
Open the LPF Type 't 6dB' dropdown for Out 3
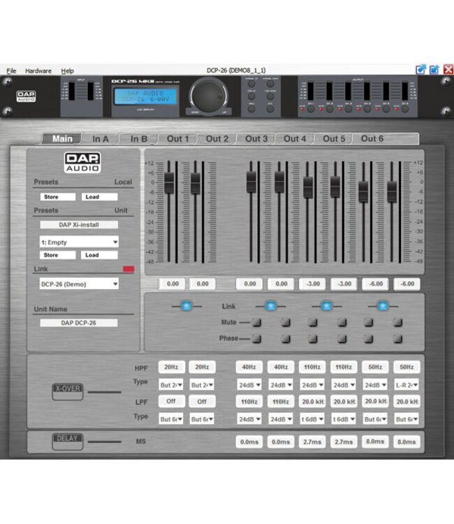[x=312, y=419]
